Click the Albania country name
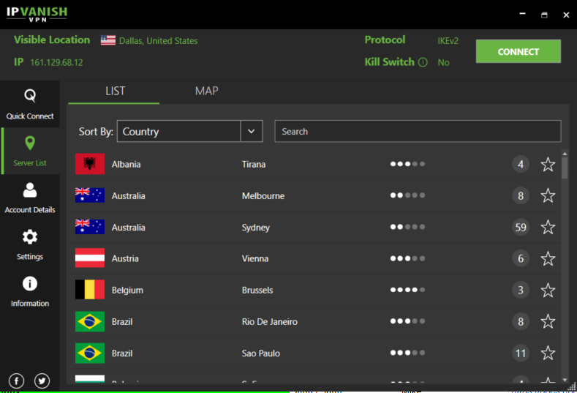The image size is (577, 393). 127,164
